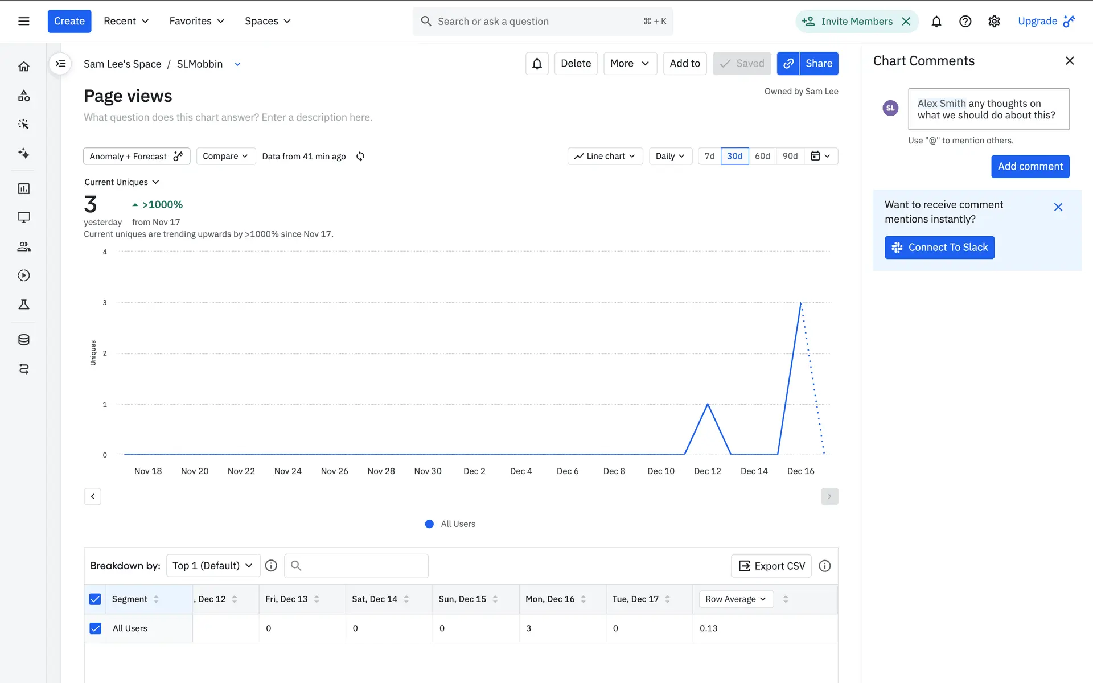Click the Add comment button
The image size is (1093, 683).
[x=1030, y=167]
